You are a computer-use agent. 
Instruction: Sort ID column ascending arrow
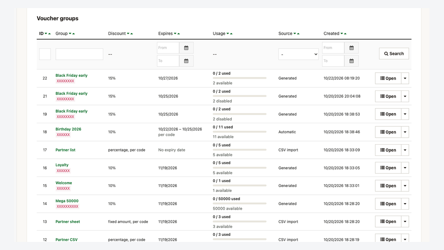click(x=50, y=34)
